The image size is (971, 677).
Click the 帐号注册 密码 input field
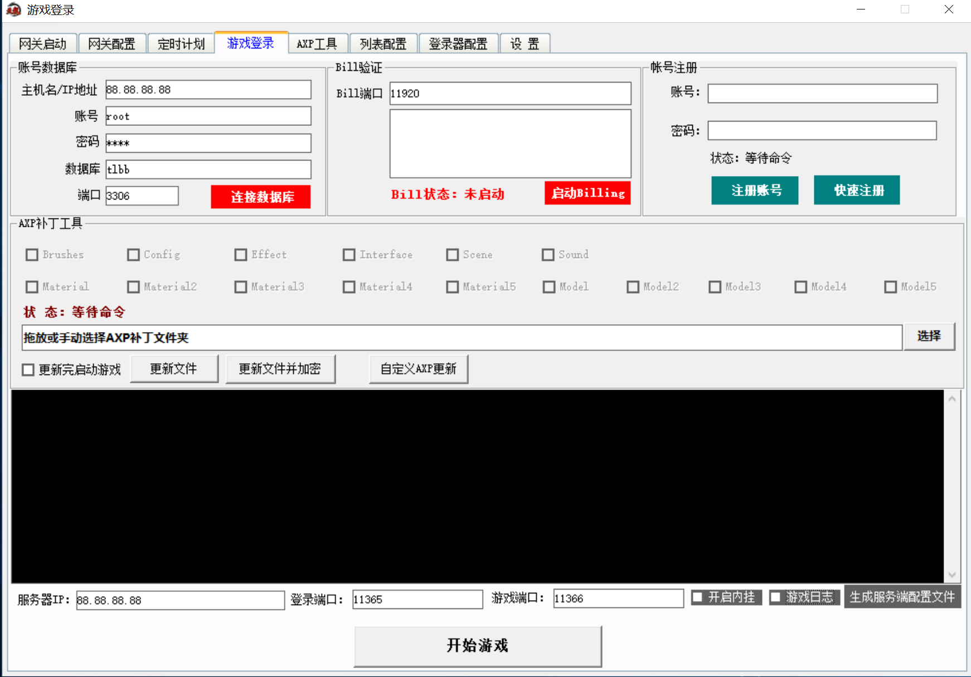[822, 130]
